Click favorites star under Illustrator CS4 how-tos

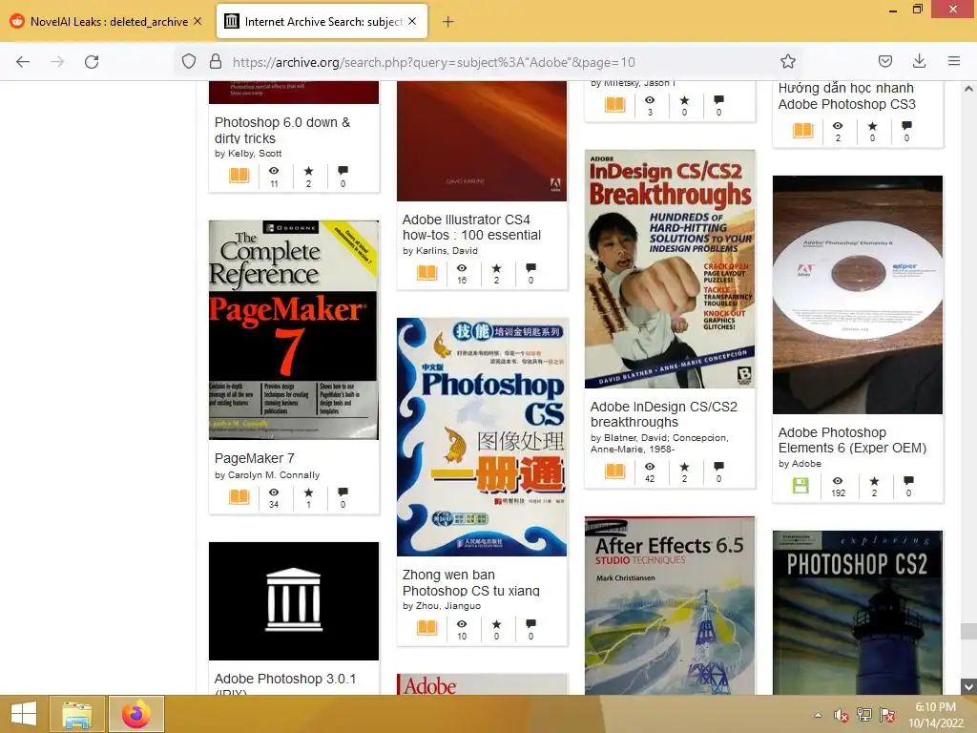pos(496,268)
